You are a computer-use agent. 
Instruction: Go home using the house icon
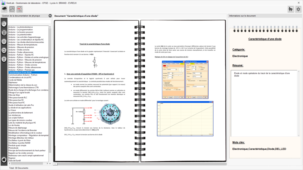pos(4,160)
